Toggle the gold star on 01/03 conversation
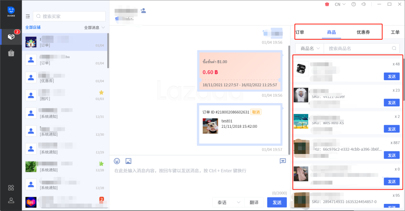This screenshot has height=211, width=405. tap(101, 92)
